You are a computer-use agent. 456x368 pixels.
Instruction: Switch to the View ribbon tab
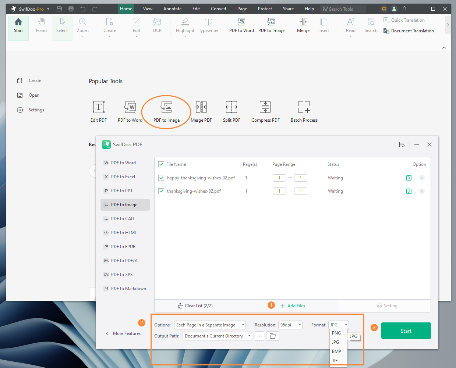coord(148,9)
